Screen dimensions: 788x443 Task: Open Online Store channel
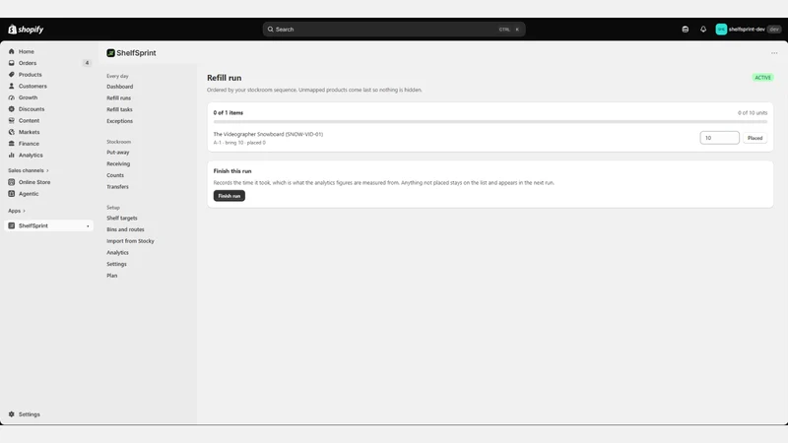pos(34,182)
